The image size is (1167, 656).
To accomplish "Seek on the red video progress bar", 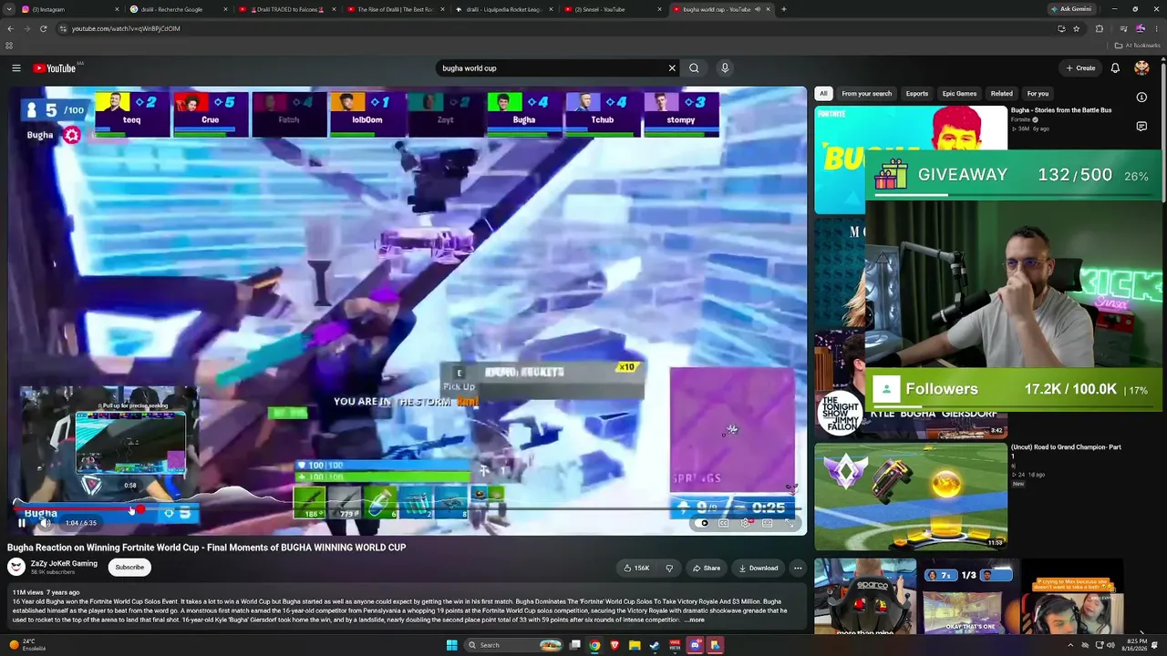I will (408, 509).
